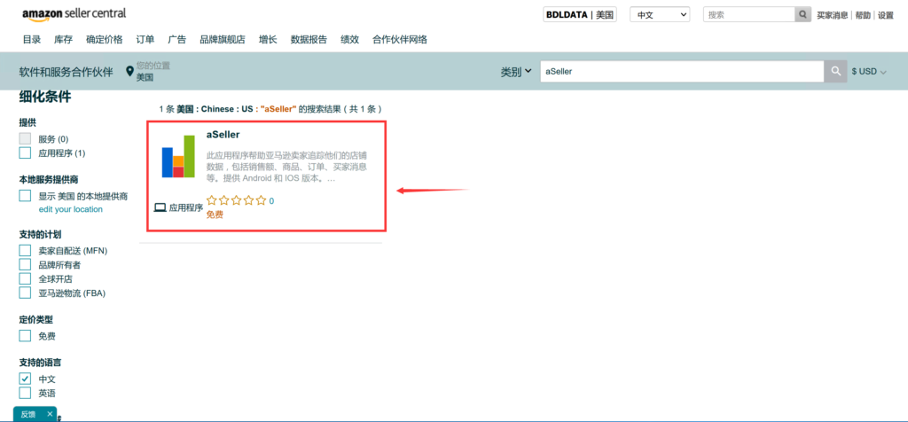The width and height of the screenshot is (908, 422).
Task: Click the 支持的语言 section heading
Action: [41, 363]
